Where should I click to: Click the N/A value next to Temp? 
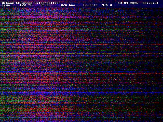click(x=23, y=5)
